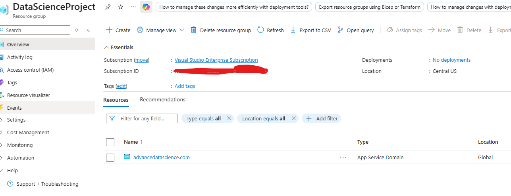Remove the Type equals all filter
The width and height of the screenshot is (511, 196).
(x=229, y=118)
